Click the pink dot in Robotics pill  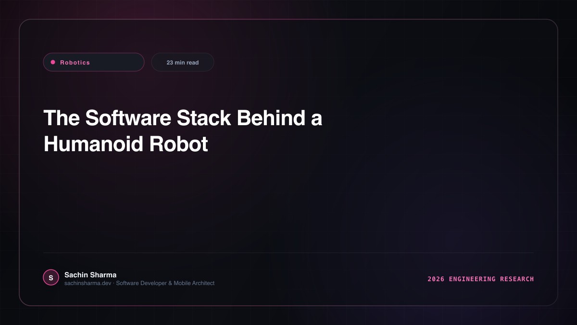[x=53, y=62]
